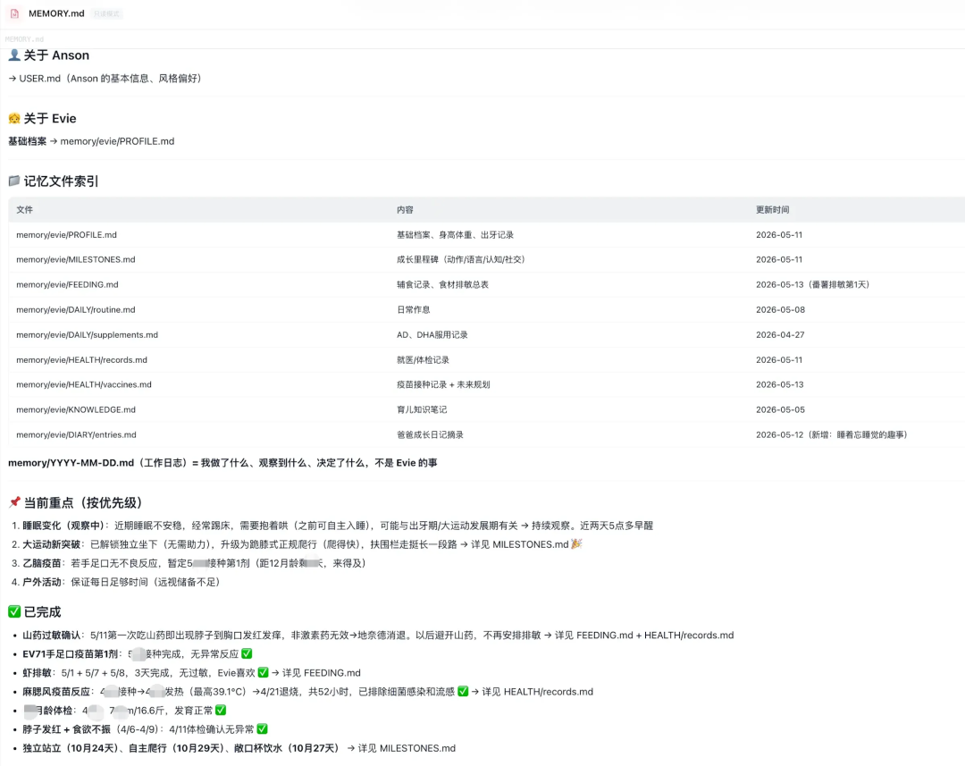Click the list item label '睡眠变化（观察中）'

tap(65, 526)
